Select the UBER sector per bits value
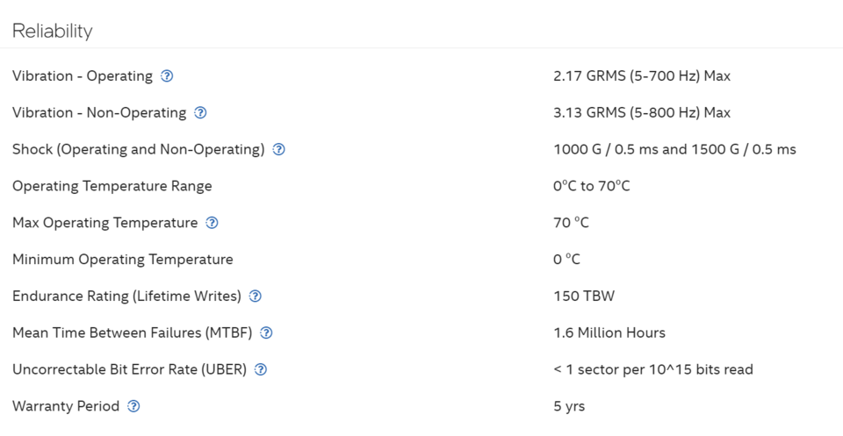 click(x=653, y=369)
